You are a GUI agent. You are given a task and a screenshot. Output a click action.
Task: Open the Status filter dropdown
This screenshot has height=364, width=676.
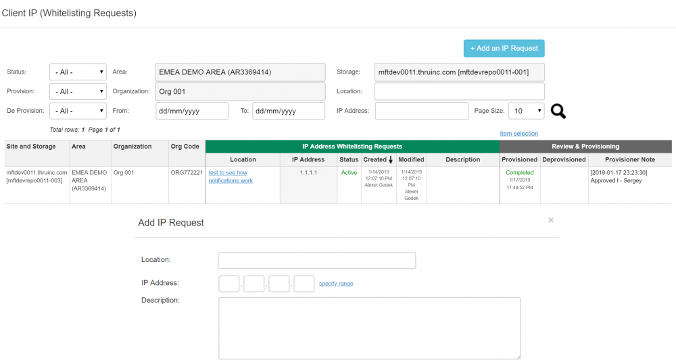pyautogui.click(x=78, y=72)
